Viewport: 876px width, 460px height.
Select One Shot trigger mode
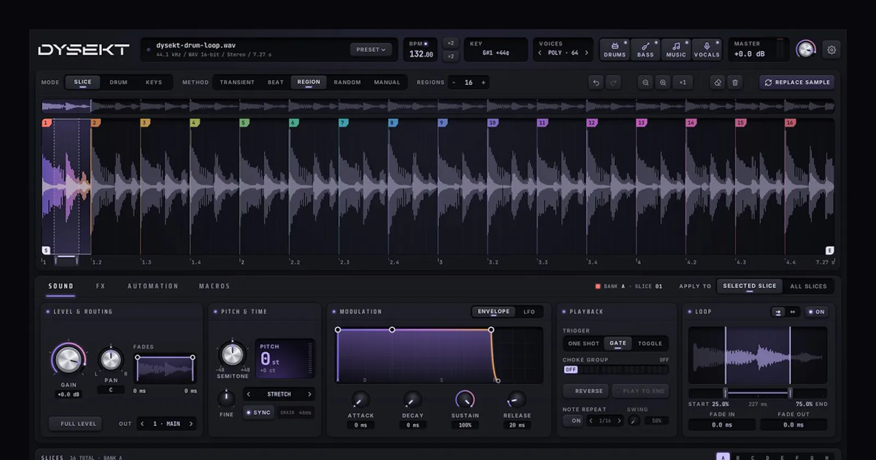click(x=584, y=343)
